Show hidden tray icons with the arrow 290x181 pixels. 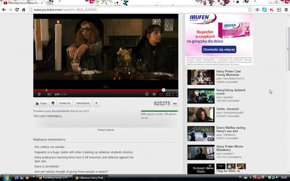[251, 178]
